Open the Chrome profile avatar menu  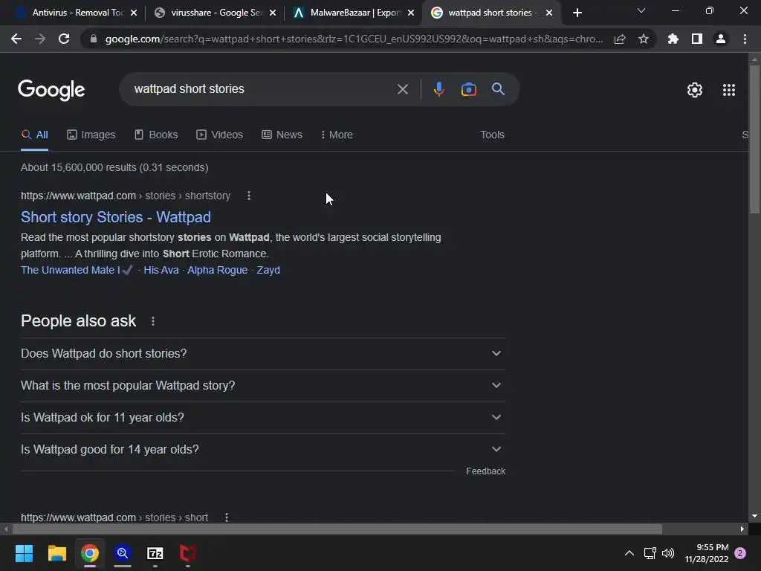point(721,39)
